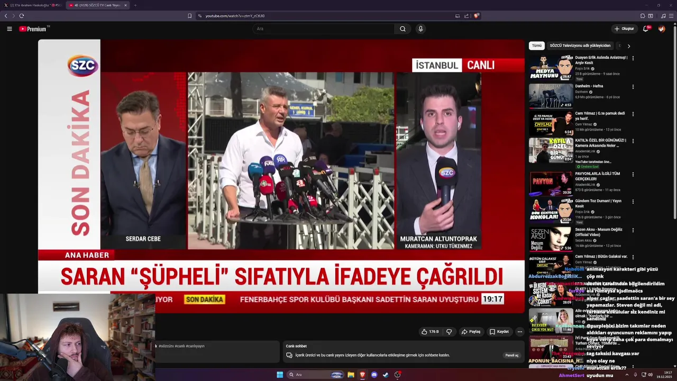Open AkademikLink channel under KATİL'A ÖZEL
Screen dimensions: 677x381
pyautogui.click(x=585, y=151)
